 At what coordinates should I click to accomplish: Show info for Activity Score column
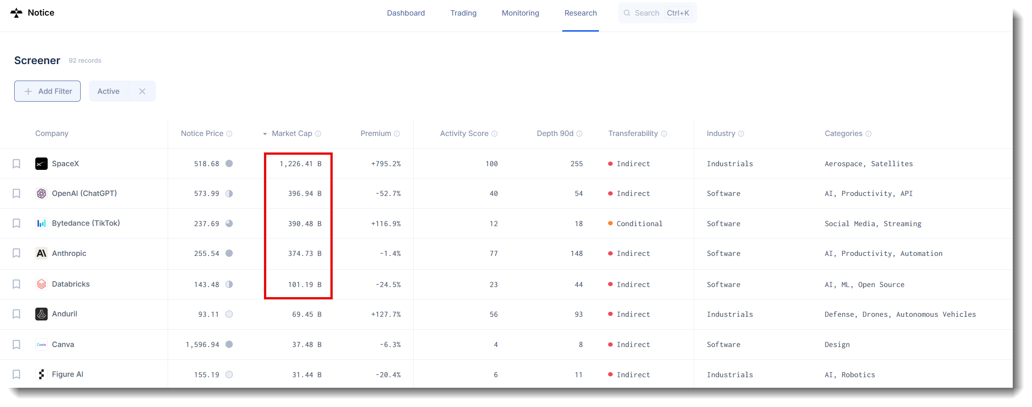click(x=494, y=134)
